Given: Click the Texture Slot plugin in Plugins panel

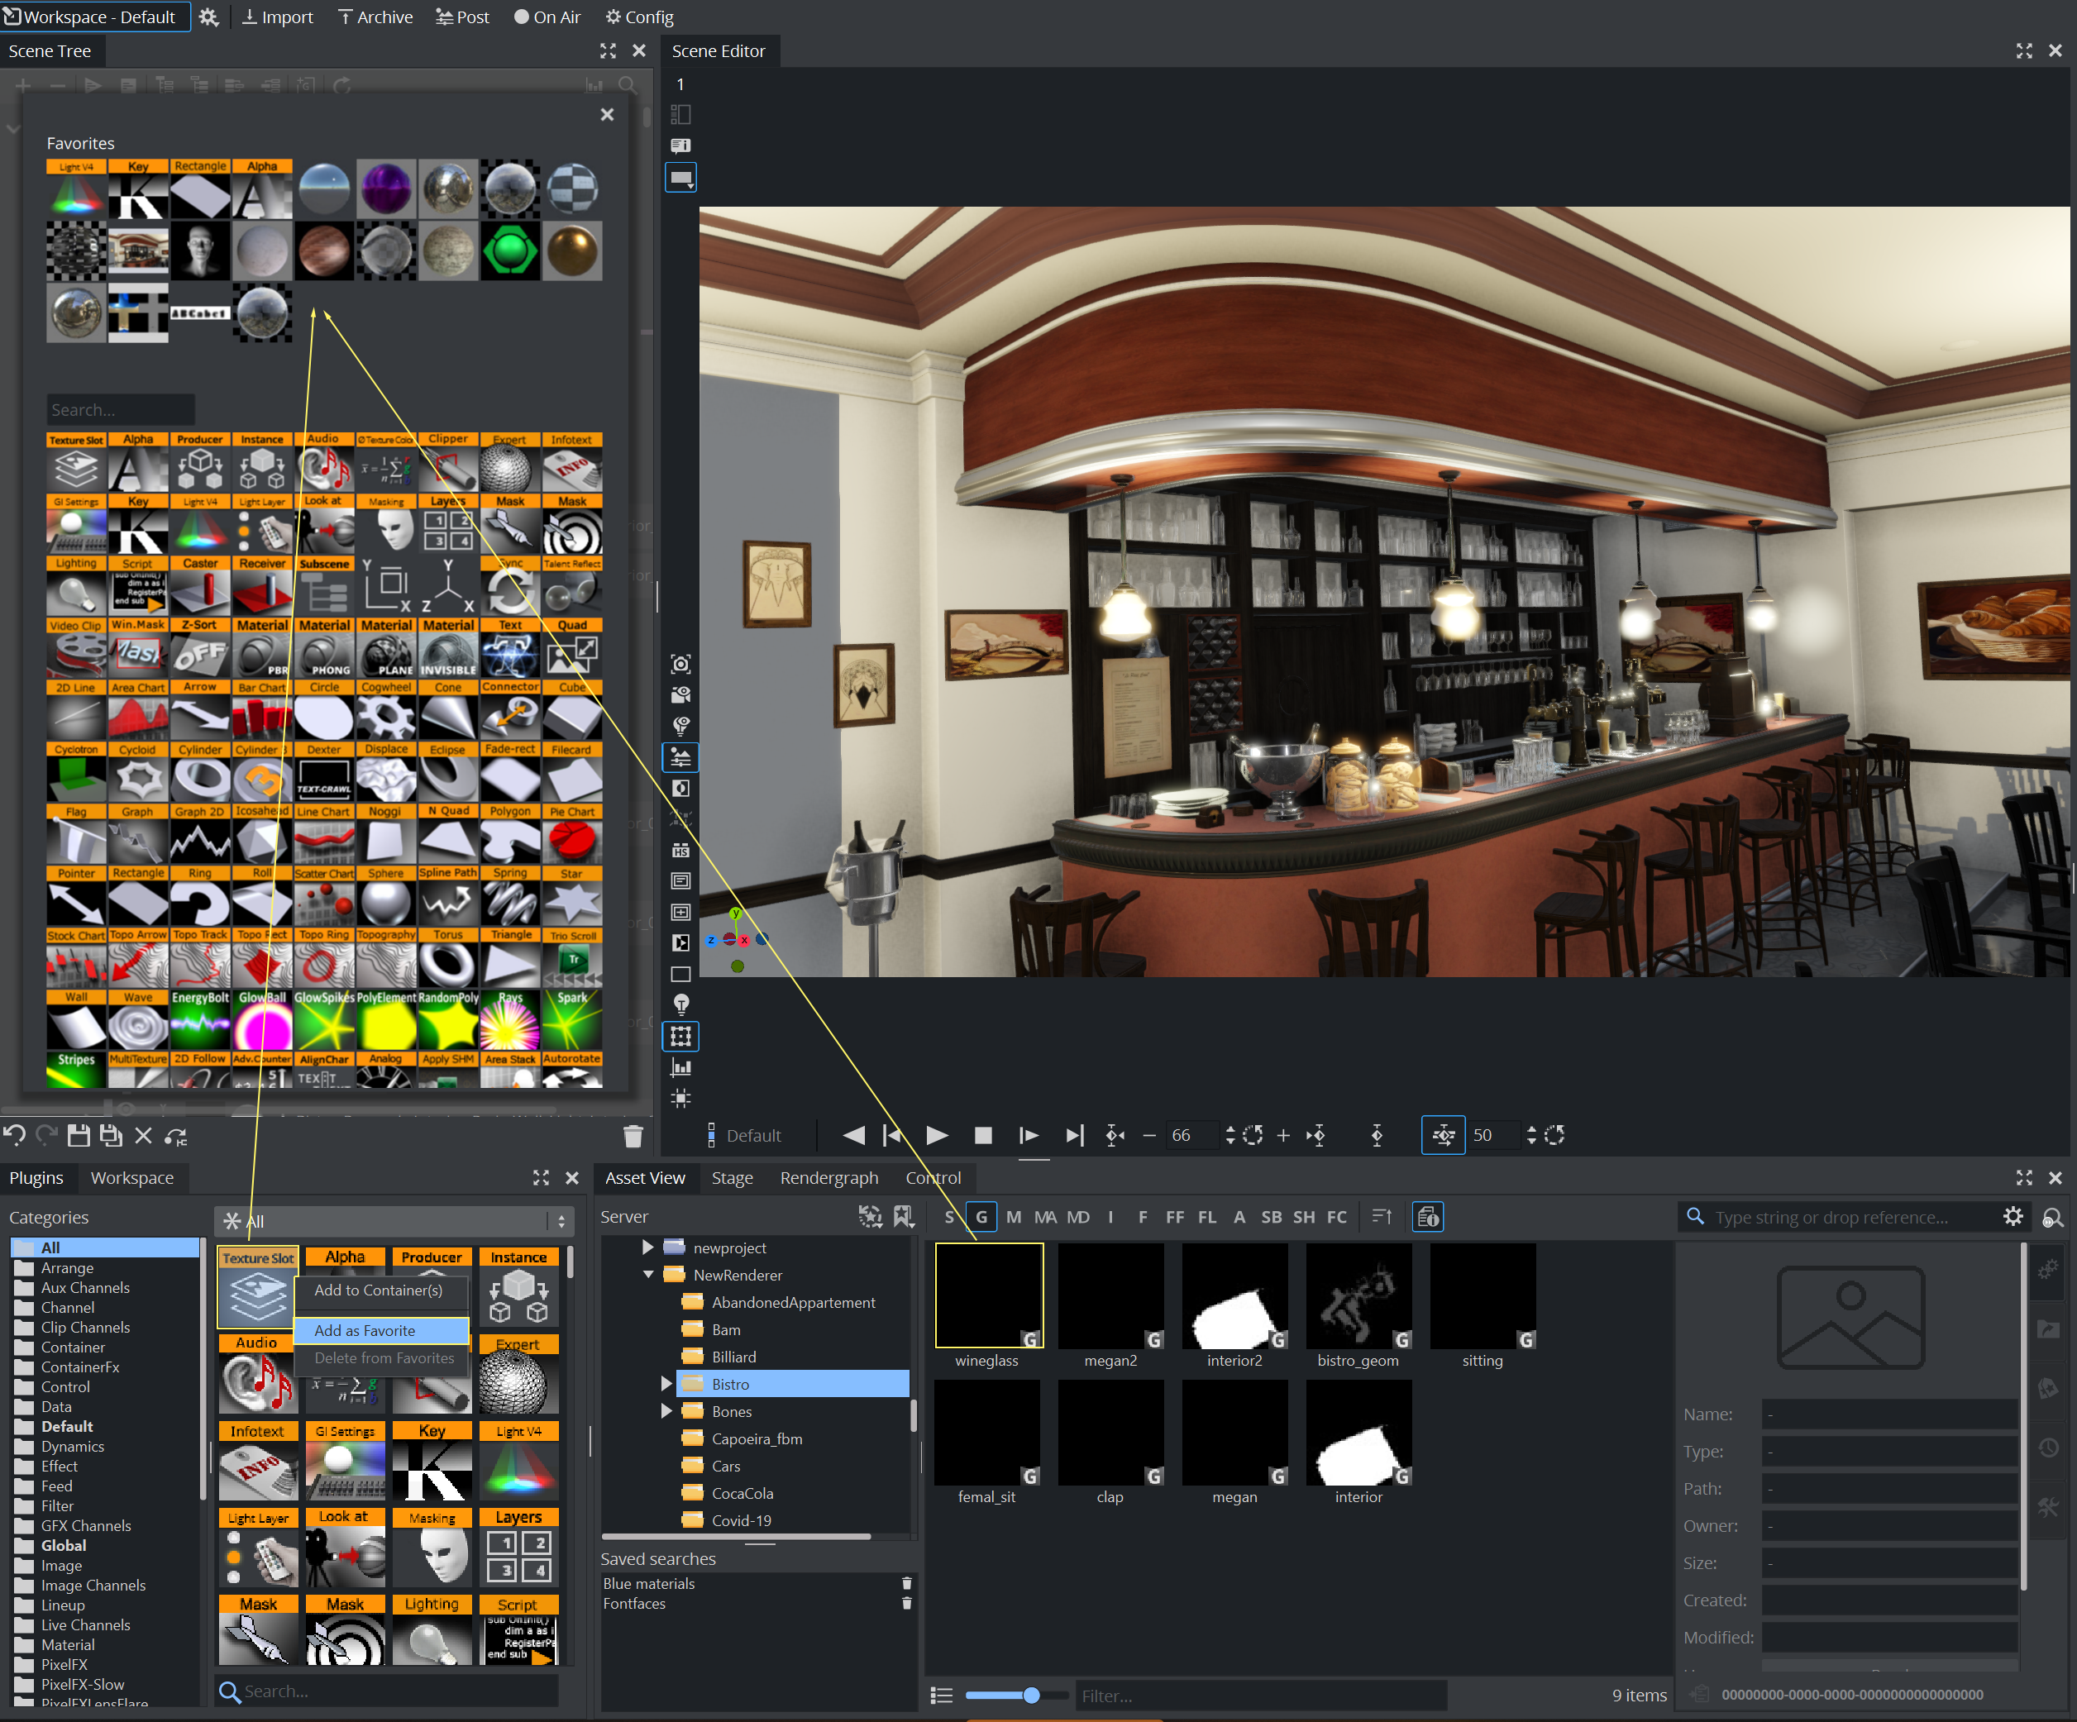Looking at the screenshot, I should [x=257, y=1287].
